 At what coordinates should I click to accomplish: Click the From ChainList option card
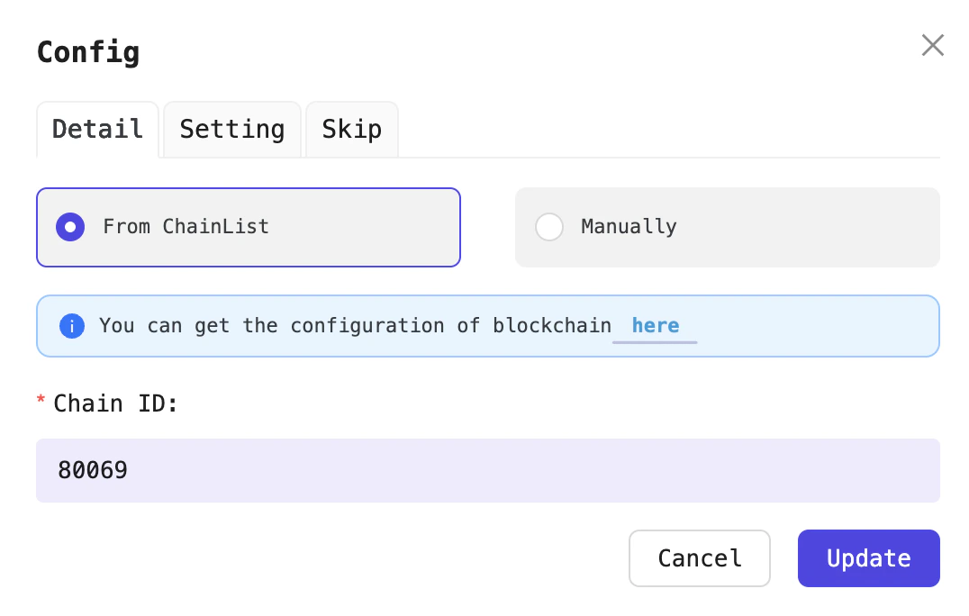pos(249,227)
